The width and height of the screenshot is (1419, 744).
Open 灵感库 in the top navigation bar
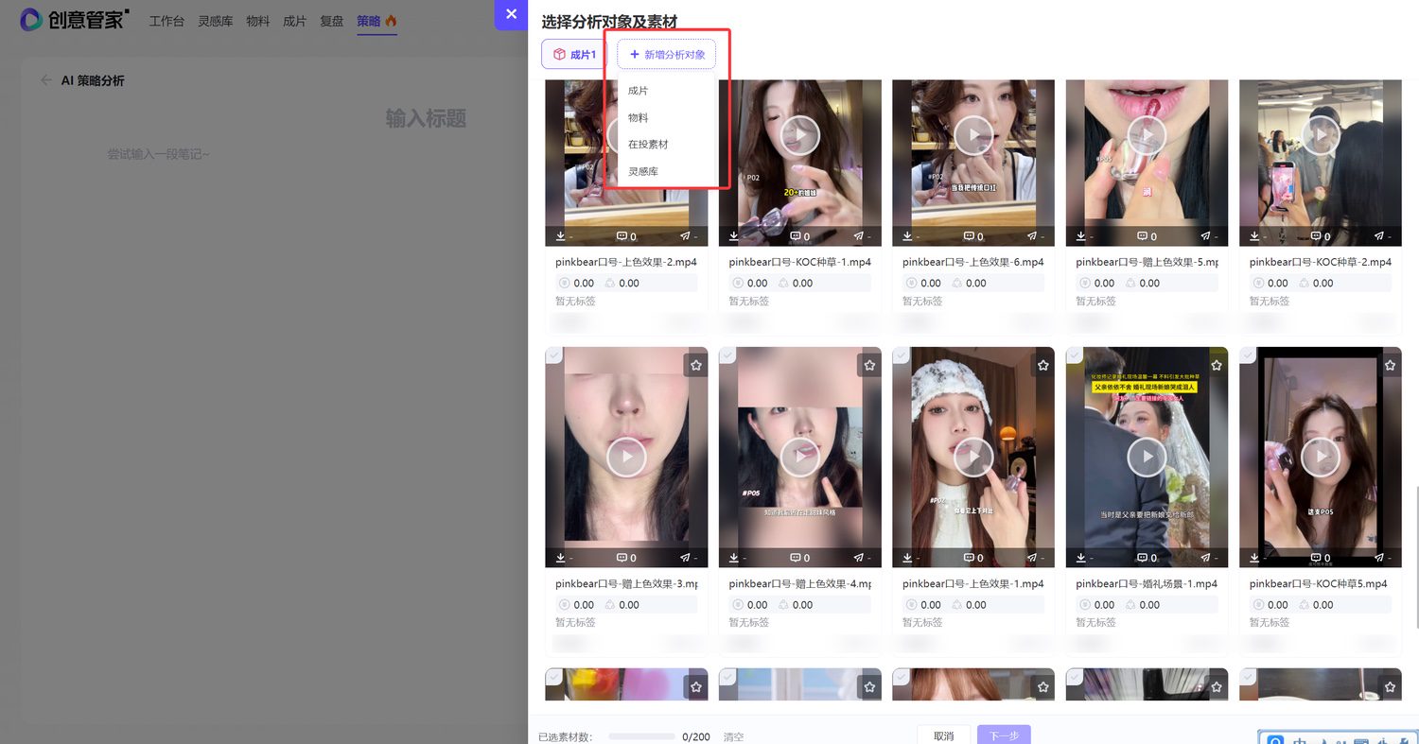[216, 21]
